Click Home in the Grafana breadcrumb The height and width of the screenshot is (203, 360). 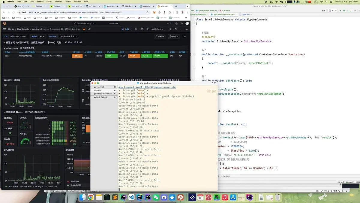pos(11,29)
